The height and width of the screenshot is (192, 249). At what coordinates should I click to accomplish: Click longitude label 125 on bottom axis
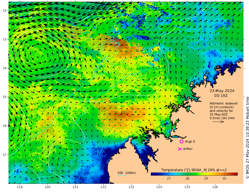[187, 187]
